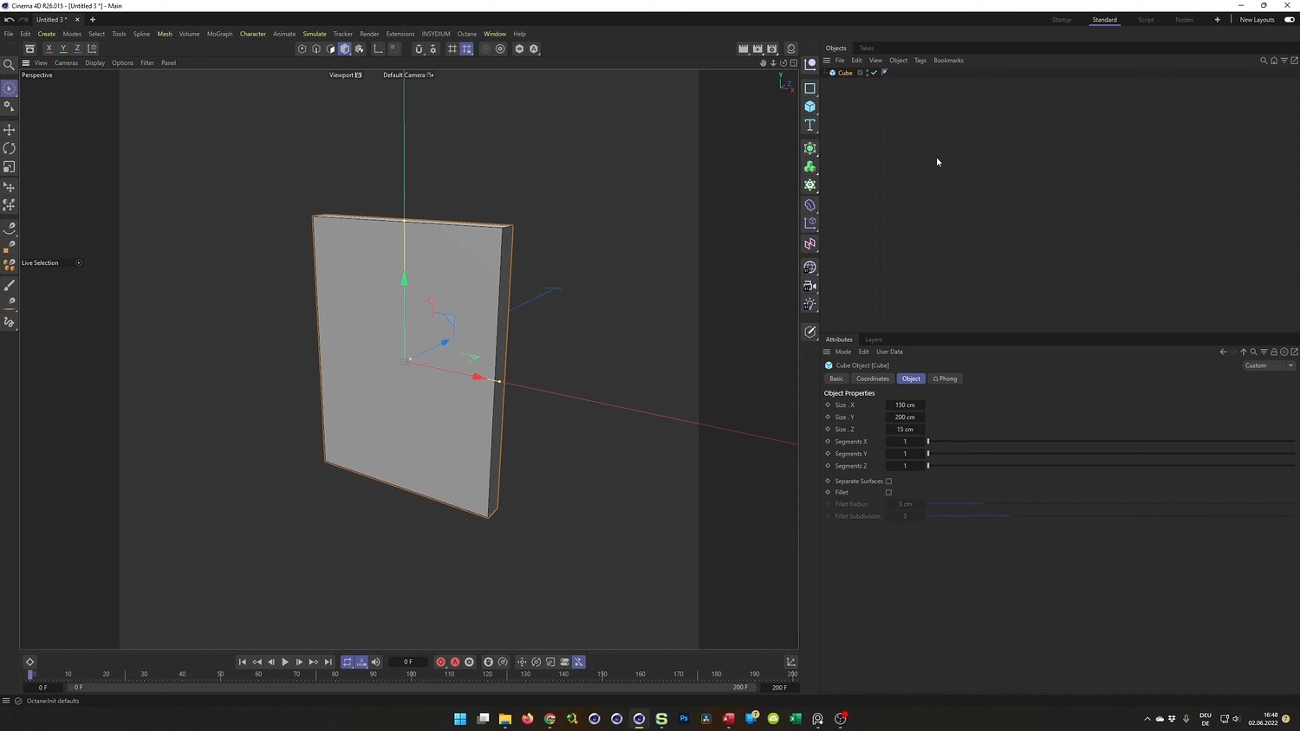Lock the Attributes manager element

coord(1274,352)
